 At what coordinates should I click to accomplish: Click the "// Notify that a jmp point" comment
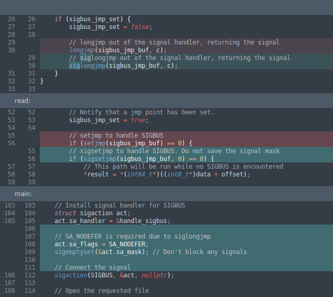[x=141, y=112]
